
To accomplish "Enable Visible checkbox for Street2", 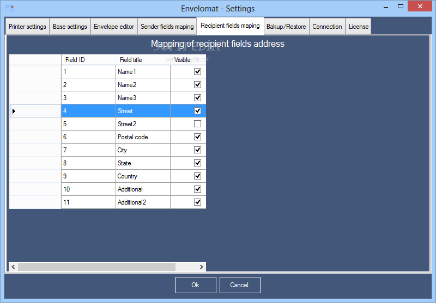I will 197,123.
